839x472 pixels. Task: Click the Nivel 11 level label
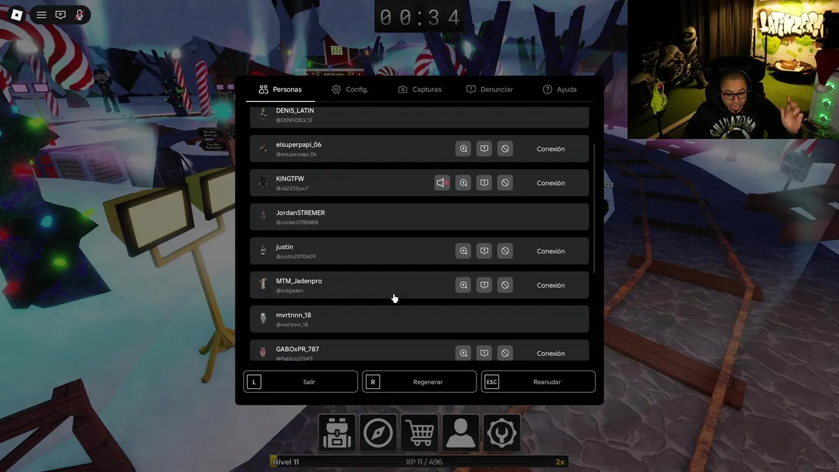click(286, 462)
